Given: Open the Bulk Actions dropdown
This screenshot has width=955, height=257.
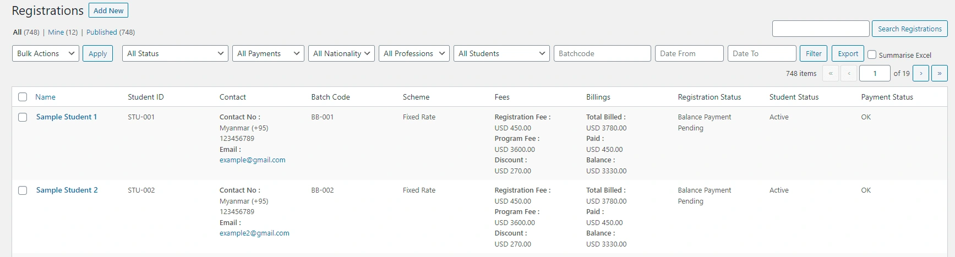Looking at the screenshot, I should [46, 53].
